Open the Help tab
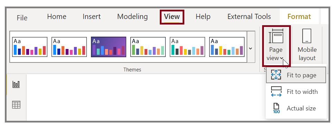The image size is (332, 127). tap(203, 17)
